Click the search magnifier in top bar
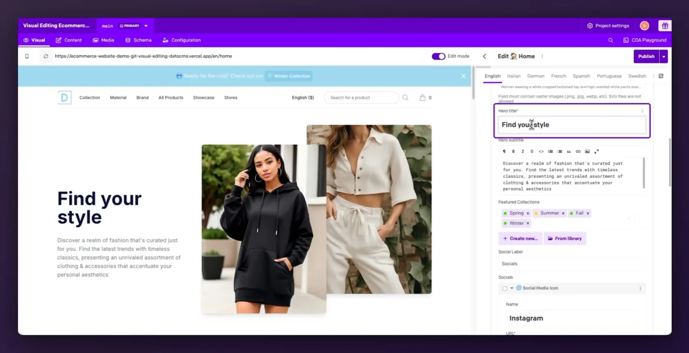The width and height of the screenshot is (689, 353). click(x=610, y=40)
